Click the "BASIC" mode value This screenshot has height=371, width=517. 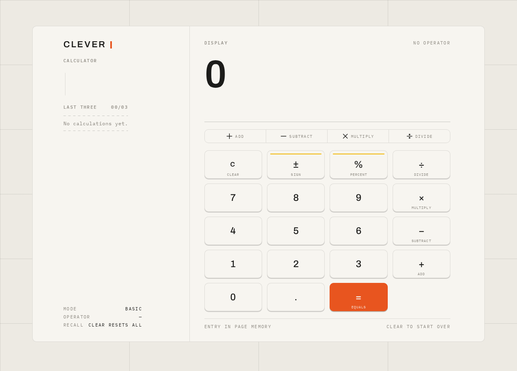(x=134, y=309)
